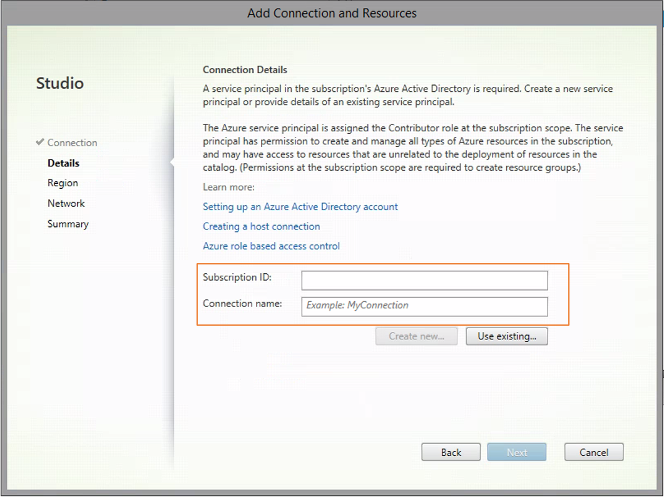Open Setting up an Azure Active Directory account link

[x=300, y=206]
